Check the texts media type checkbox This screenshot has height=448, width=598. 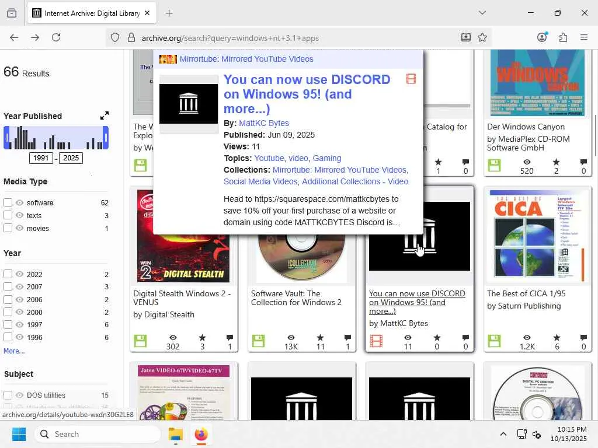(8, 215)
